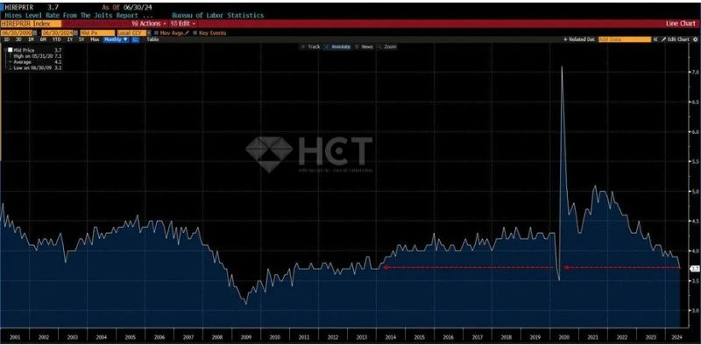
Task: Click the Low on 06/30/09 legend row
Action: coord(34,67)
